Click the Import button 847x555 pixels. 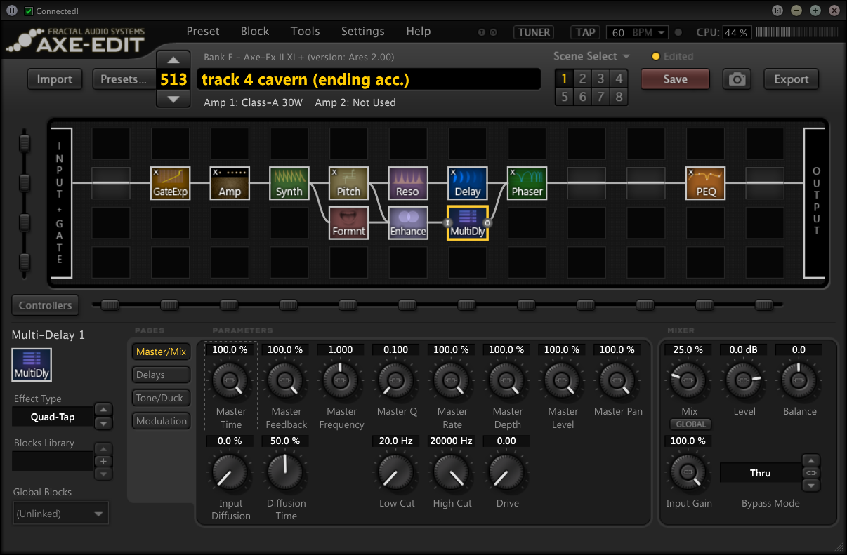point(55,79)
